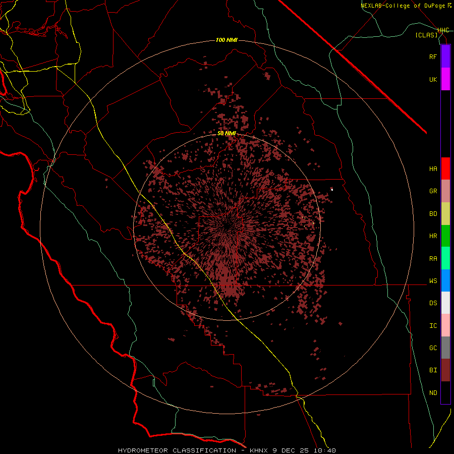Image resolution: width=454 pixels, height=454 pixels.
Task: Click the 'RA' legend label text
Action: pyautogui.click(x=433, y=259)
